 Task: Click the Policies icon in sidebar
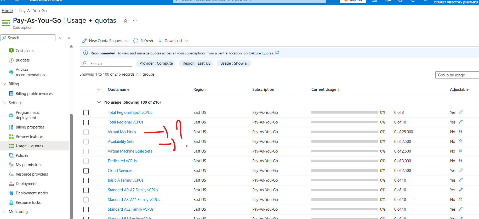tap(11, 155)
